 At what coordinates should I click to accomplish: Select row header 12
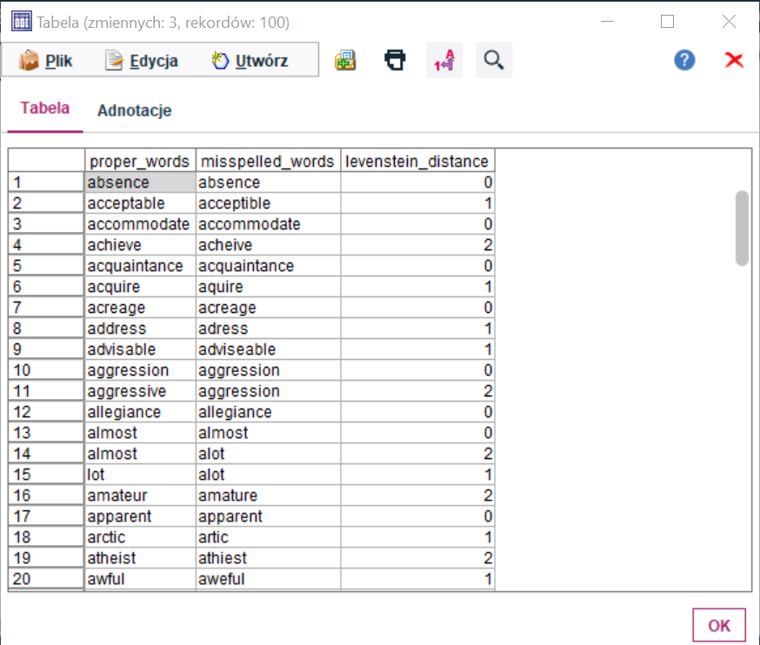[46, 411]
